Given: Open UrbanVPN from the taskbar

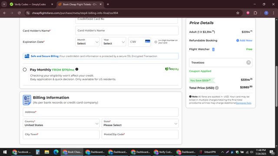Looking at the screenshot, I should pyautogui.click(x=208, y=152).
